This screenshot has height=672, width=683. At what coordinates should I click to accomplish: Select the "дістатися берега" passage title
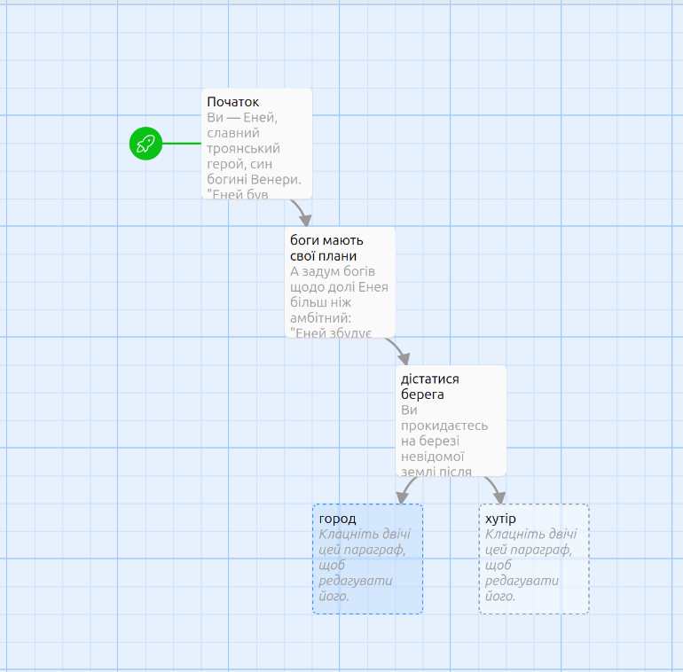[x=430, y=386]
